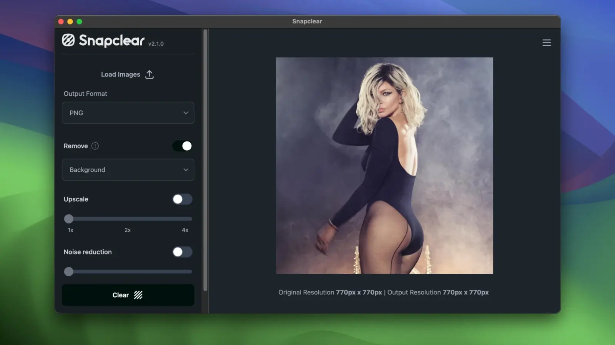Click the Noise reduction slider handle
Viewport: 615px width, 345px height.
point(69,272)
